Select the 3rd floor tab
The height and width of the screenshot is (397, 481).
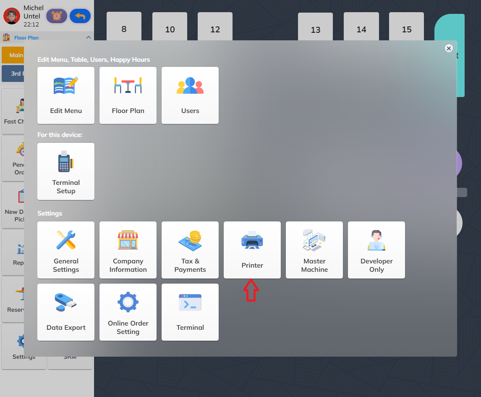pyautogui.click(x=13, y=74)
